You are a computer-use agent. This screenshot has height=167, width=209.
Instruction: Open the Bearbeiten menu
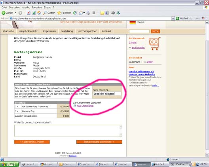[14, 8]
